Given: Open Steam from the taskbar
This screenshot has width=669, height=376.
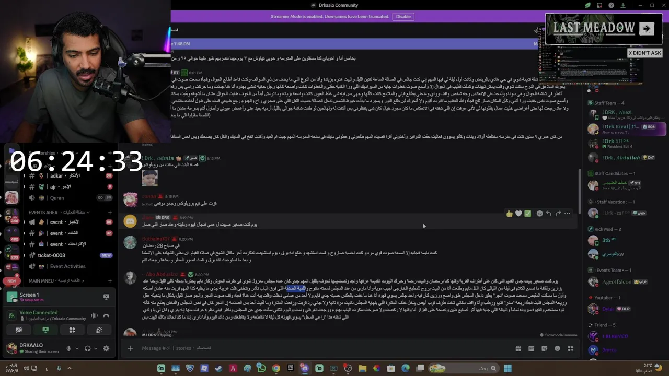Looking at the screenshot, I should pos(218,368).
